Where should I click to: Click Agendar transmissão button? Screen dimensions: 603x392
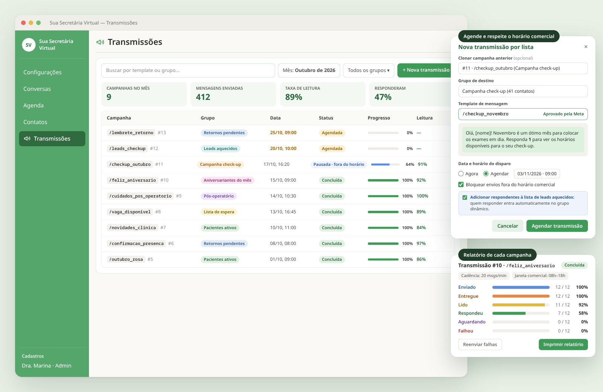point(557,226)
